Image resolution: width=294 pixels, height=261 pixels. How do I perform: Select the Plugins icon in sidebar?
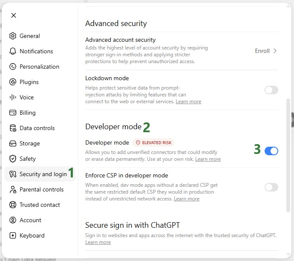pyautogui.click(x=13, y=82)
